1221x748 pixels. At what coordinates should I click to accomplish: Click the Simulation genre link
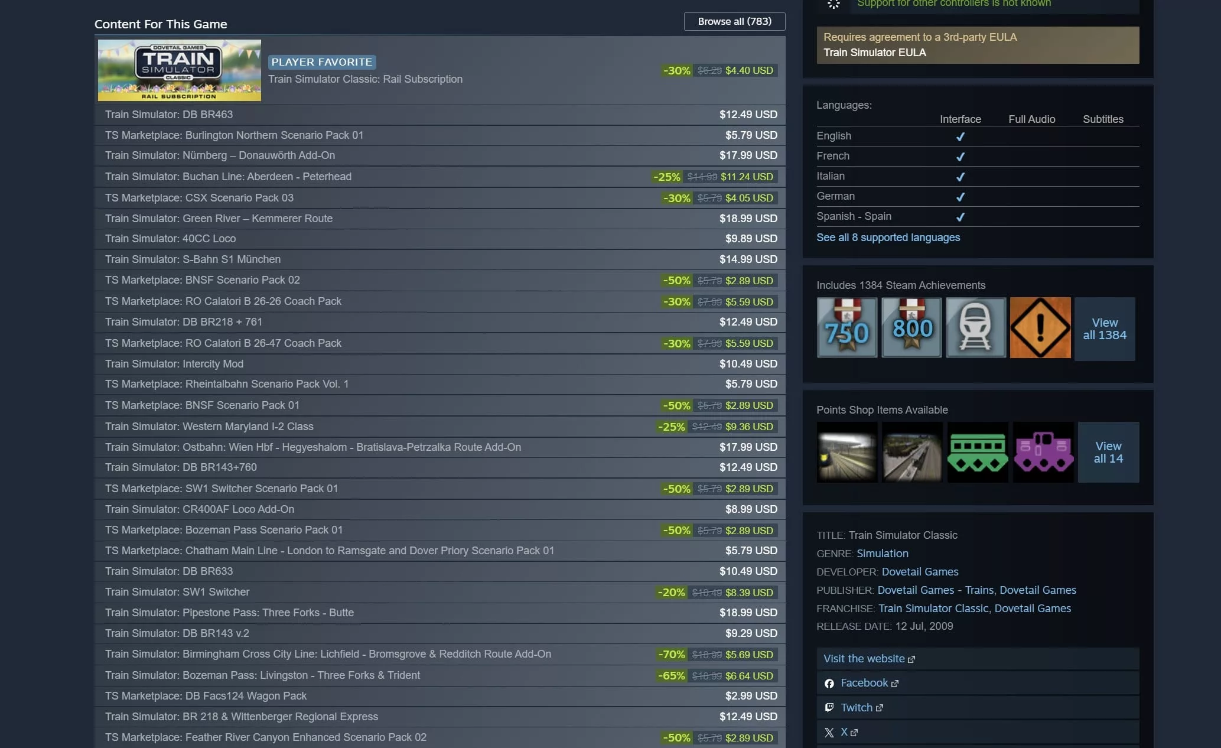pyautogui.click(x=883, y=553)
